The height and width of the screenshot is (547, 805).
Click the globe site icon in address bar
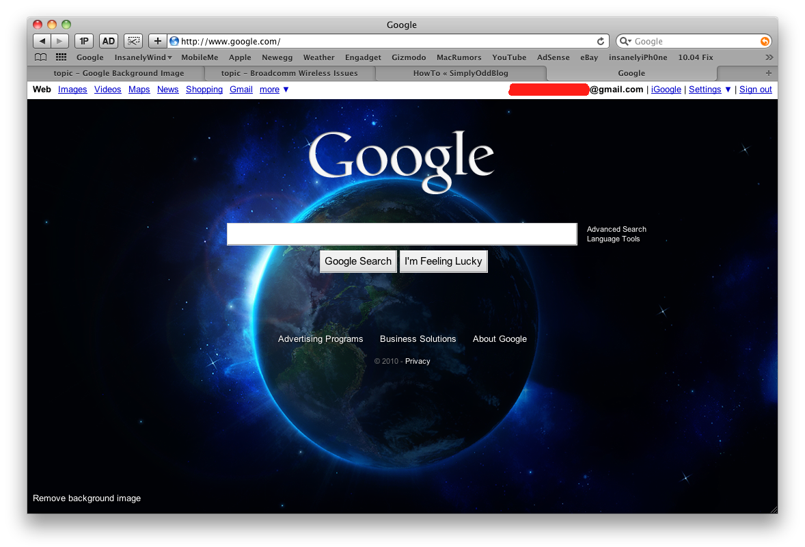(x=174, y=41)
